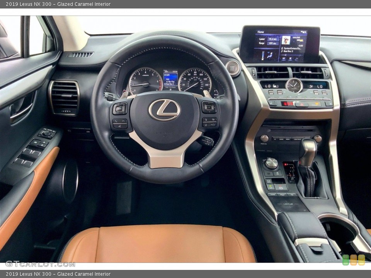Pull the right paddle shifter
Screen dimensions: 371x278
point(207,94)
